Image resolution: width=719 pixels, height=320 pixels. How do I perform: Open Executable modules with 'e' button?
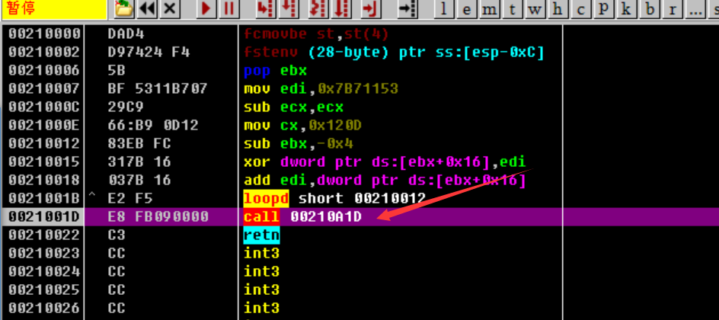466,9
